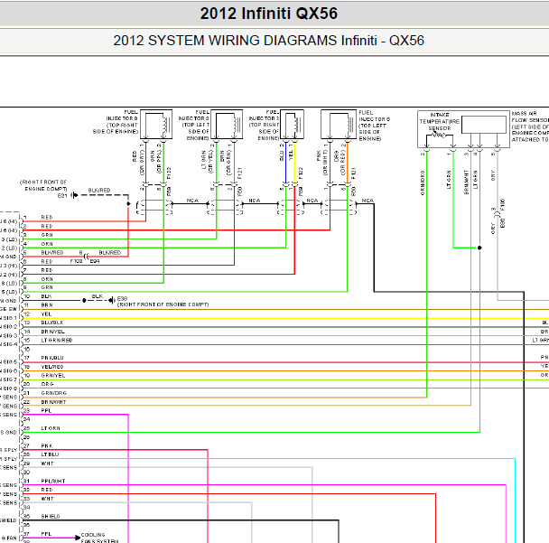Click the pin 10 'BLK' wire label
The image size is (549, 543).
(x=46, y=296)
